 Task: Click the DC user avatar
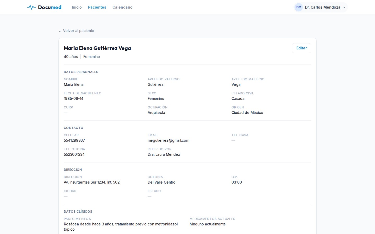pos(298,7)
